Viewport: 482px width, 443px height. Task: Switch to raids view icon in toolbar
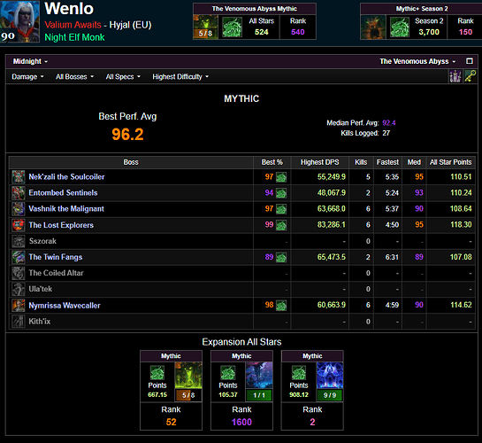(455, 76)
